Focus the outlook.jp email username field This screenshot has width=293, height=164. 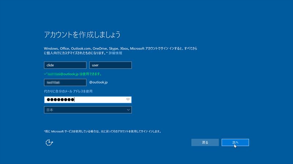click(x=65, y=82)
